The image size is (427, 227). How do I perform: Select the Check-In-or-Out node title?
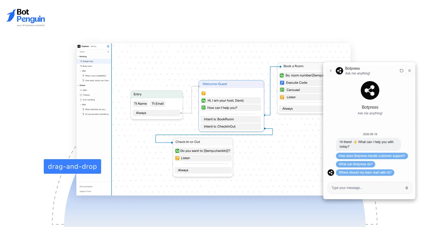tap(188, 142)
